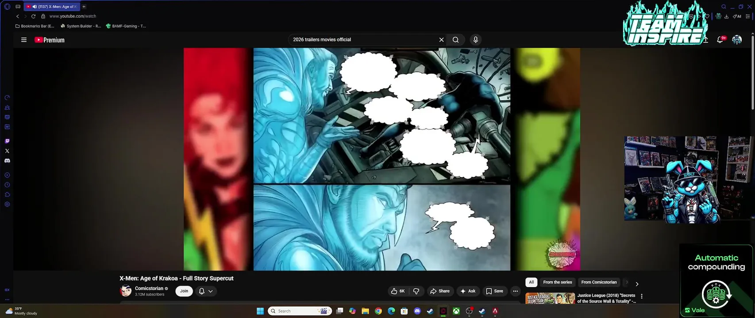Open Justice League (2018) video title
755x318 pixels.
[606, 298]
